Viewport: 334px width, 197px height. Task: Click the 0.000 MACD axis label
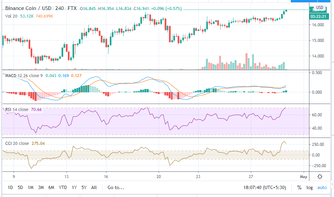(x=317, y=92)
